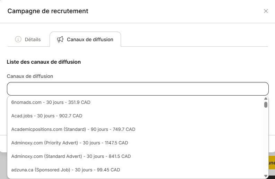This screenshot has height=179, width=275.
Task: Click the Canaux de diffusion field label
Action: [30, 76]
